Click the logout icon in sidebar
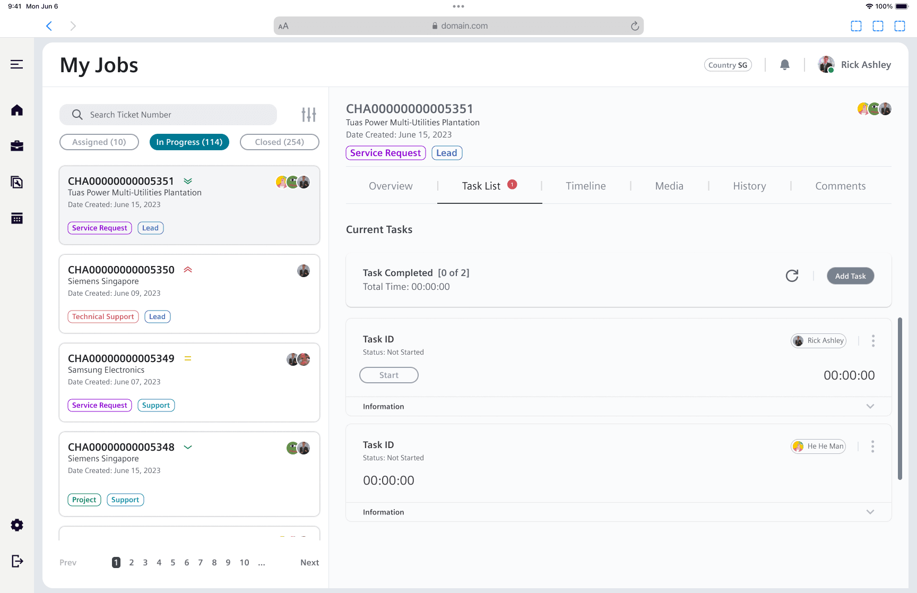The height and width of the screenshot is (593, 917). point(17,561)
